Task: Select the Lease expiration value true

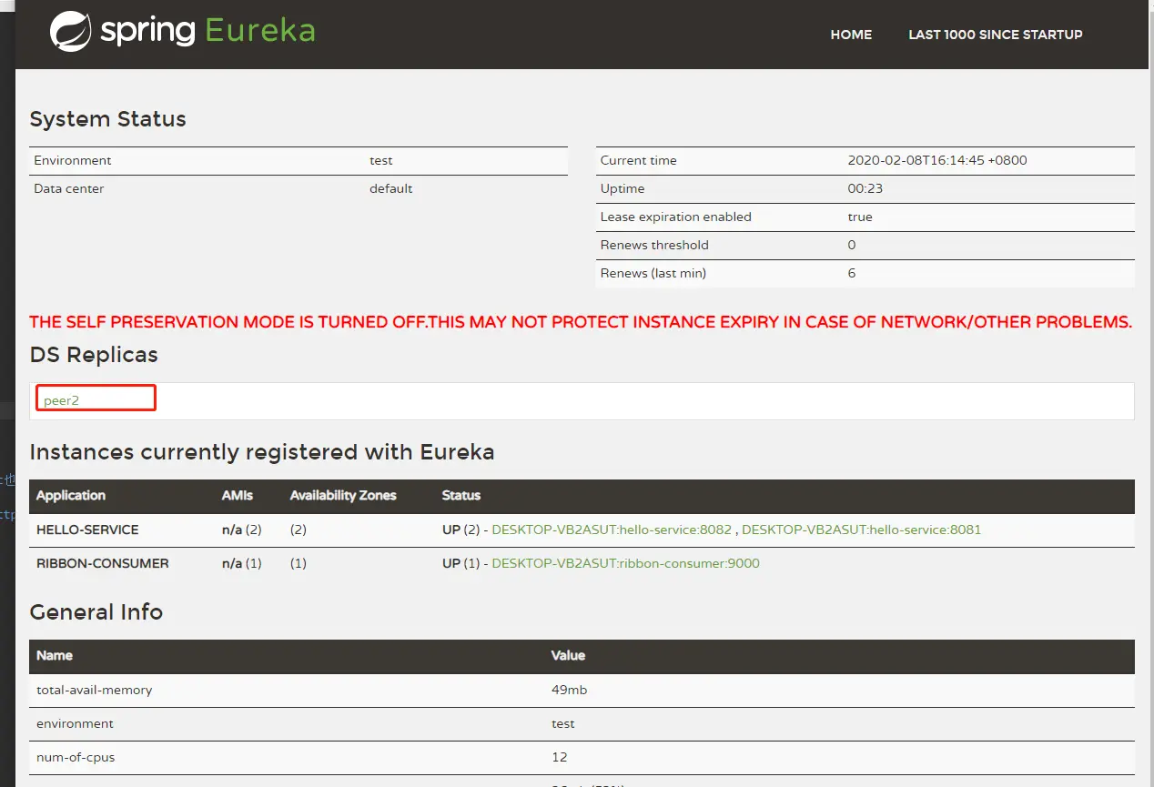Action: pos(860,217)
